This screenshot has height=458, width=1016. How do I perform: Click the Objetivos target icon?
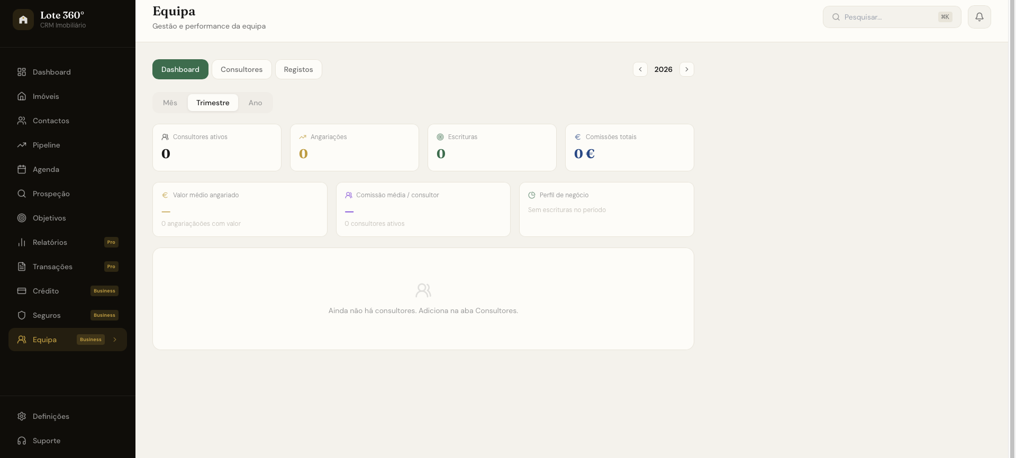pos(22,218)
